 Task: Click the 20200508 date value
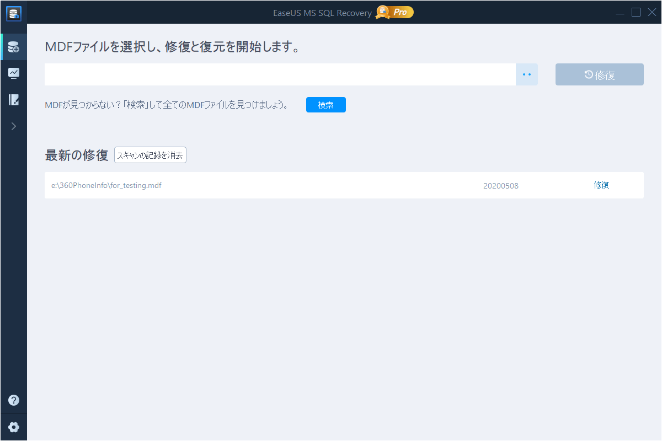pos(501,186)
